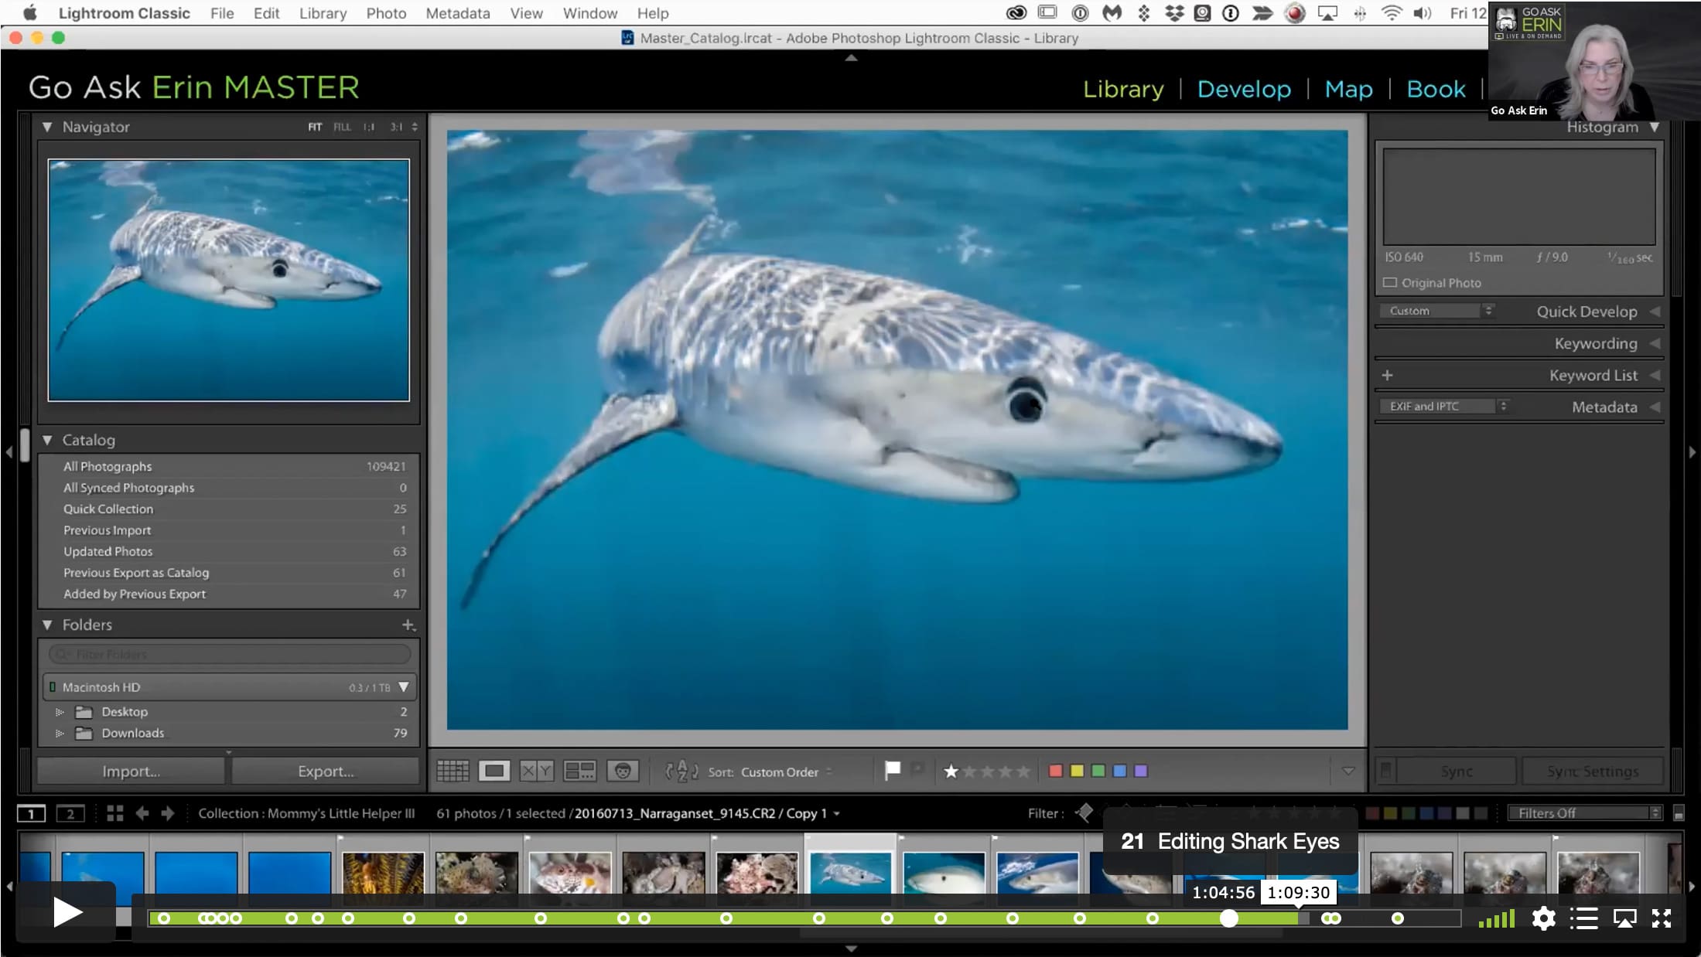Switch to Loupe view icon
This screenshot has height=957, width=1701.
[x=494, y=771]
